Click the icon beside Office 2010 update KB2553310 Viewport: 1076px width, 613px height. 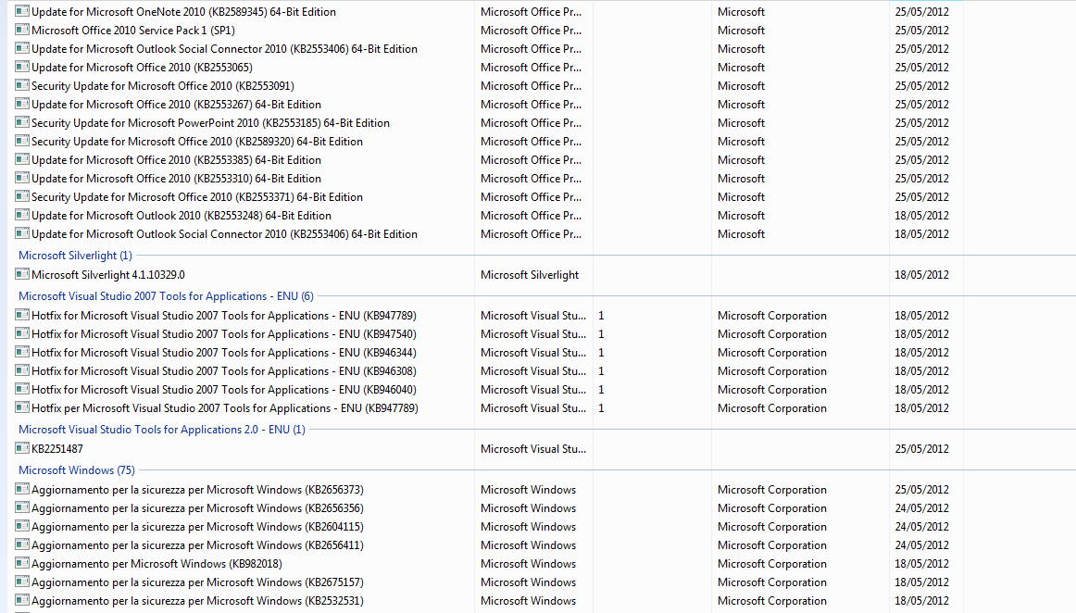coord(22,178)
